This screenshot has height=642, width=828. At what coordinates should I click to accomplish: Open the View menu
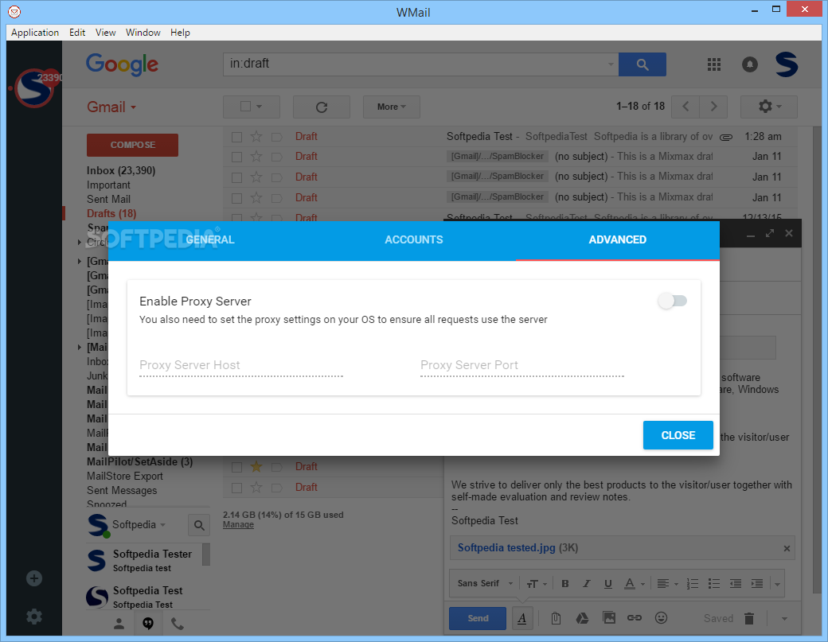pos(106,32)
